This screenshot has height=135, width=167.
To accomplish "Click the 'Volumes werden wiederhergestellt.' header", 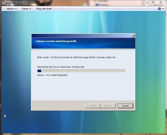I will 56,41.
